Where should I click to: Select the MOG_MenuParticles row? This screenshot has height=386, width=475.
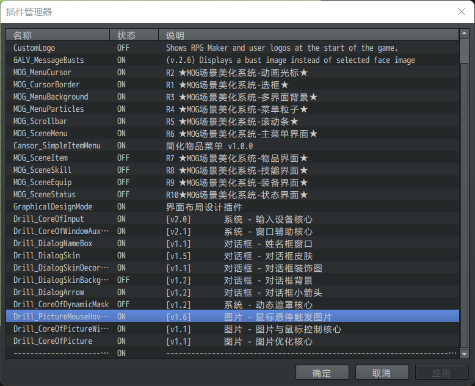point(233,109)
